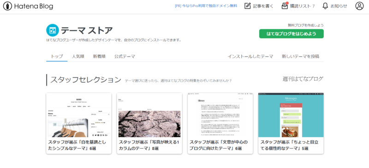Open the user profile avatar icon
Viewport: 369px width, 168px height.
click(359, 6)
